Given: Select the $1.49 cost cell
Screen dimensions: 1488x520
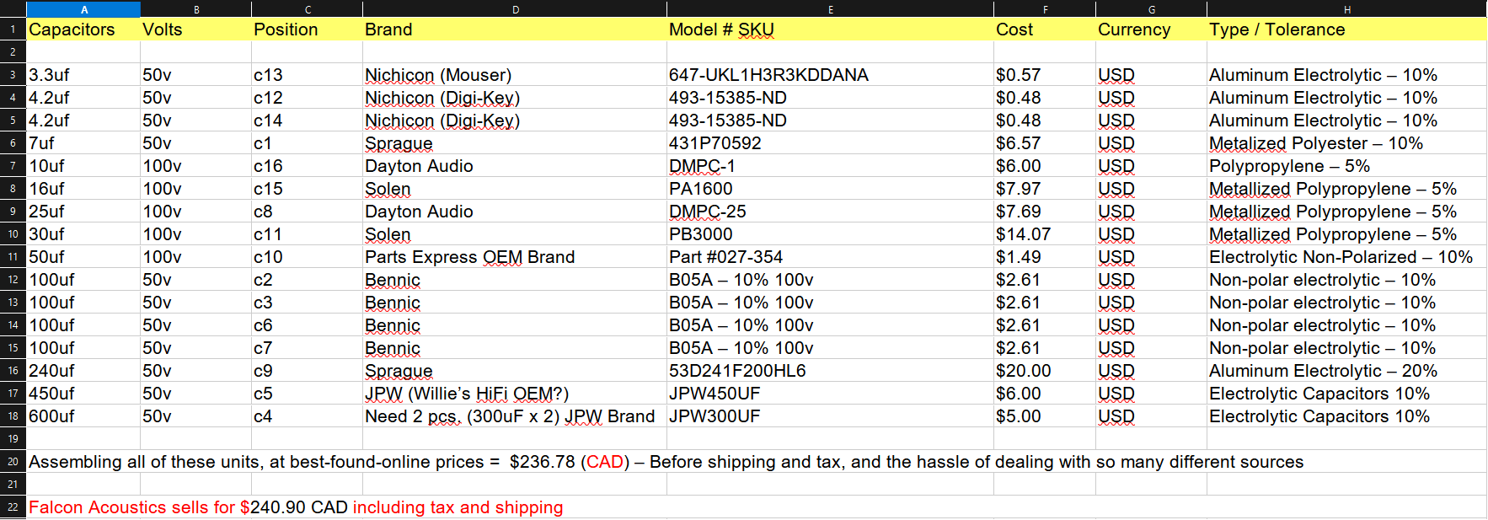Looking at the screenshot, I should coord(1045,257).
